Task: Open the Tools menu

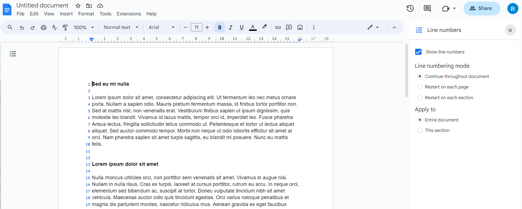Action: tap(105, 14)
